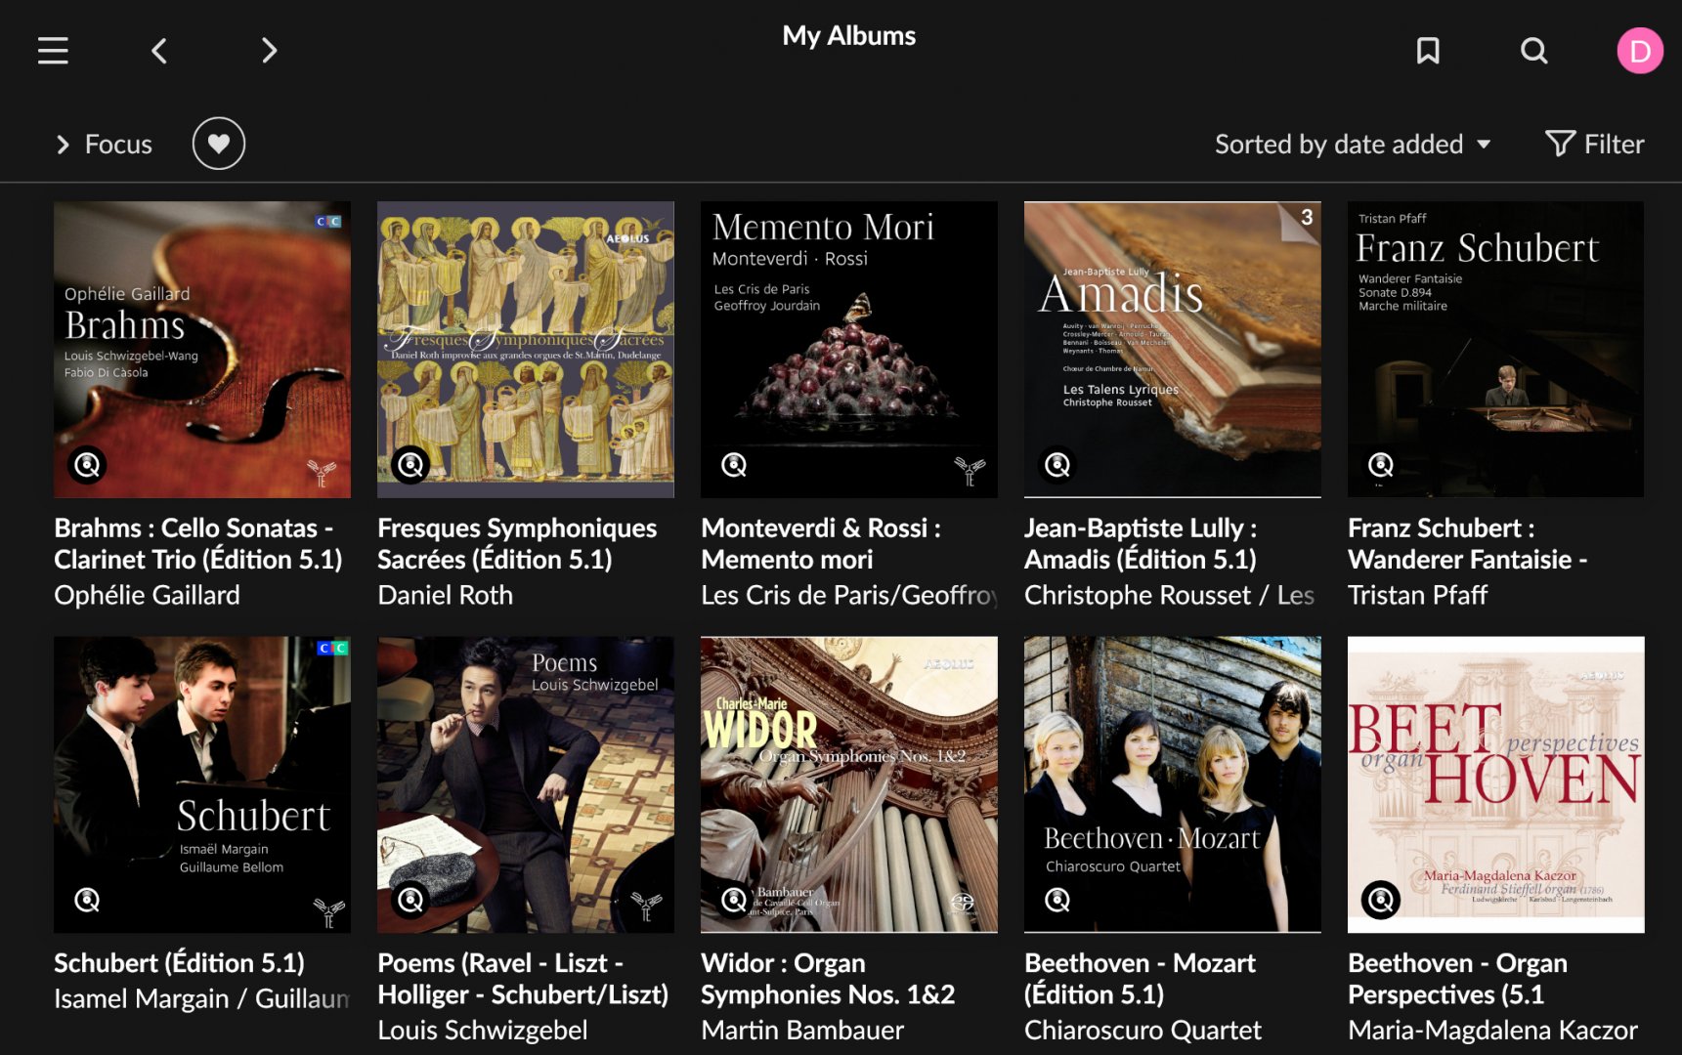Click title Beethoven - Mozart (Édition 5.1)

[x=1140, y=979]
